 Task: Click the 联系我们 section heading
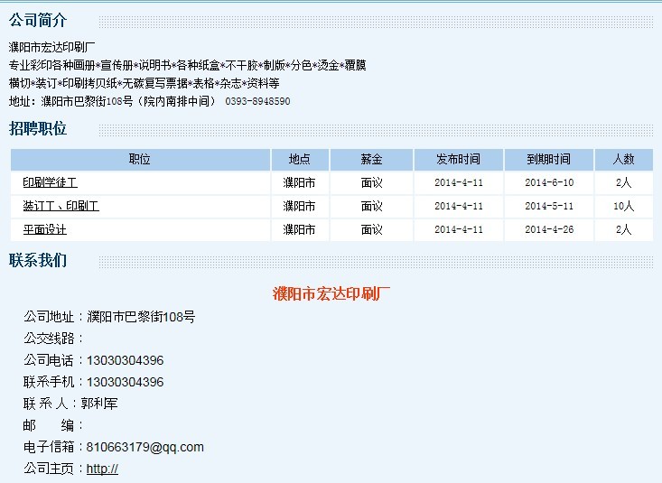(38, 260)
